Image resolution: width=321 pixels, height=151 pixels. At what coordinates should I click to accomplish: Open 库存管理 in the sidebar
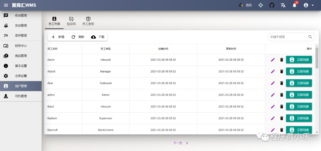coord(21,36)
